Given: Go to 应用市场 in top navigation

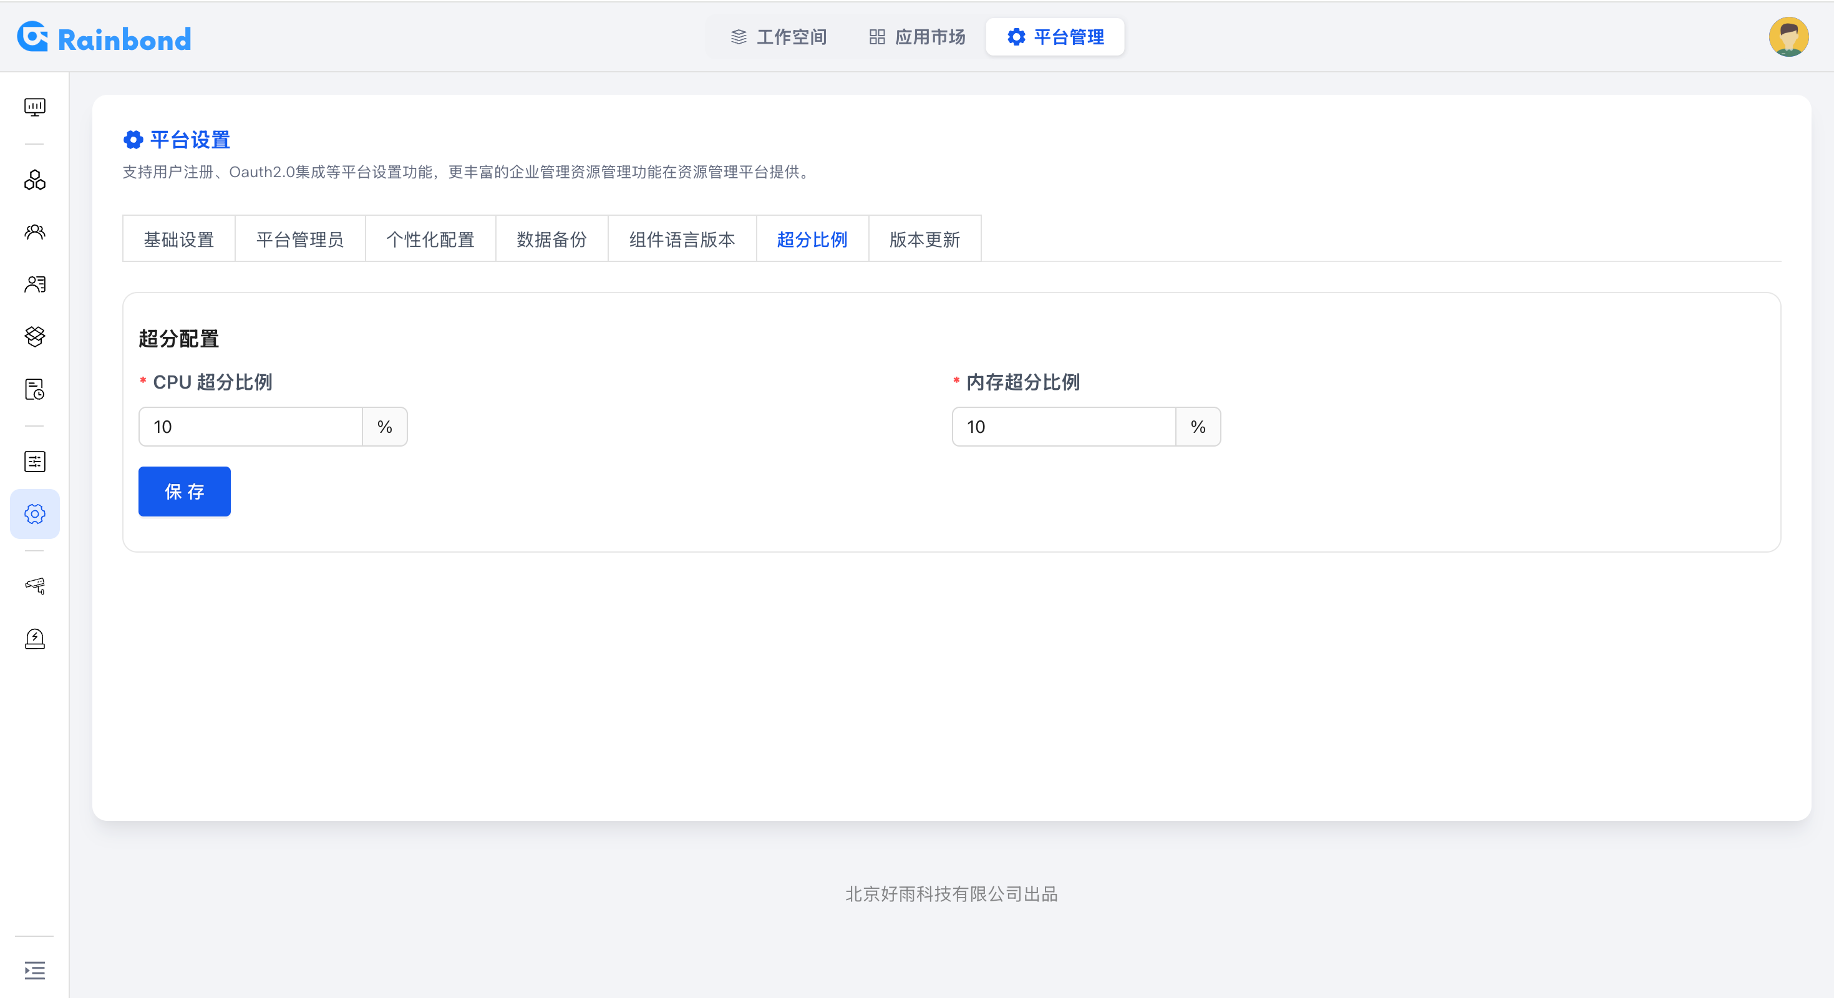Looking at the screenshot, I should tap(917, 37).
